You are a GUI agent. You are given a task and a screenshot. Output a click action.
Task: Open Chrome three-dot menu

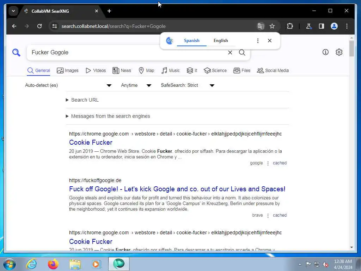point(347,26)
